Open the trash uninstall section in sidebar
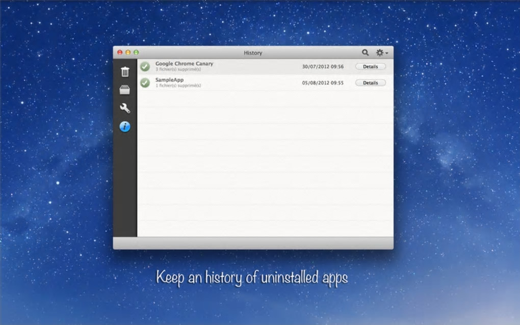This screenshot has height=325, width=520. pyautogui.click(x=125, y=71)
